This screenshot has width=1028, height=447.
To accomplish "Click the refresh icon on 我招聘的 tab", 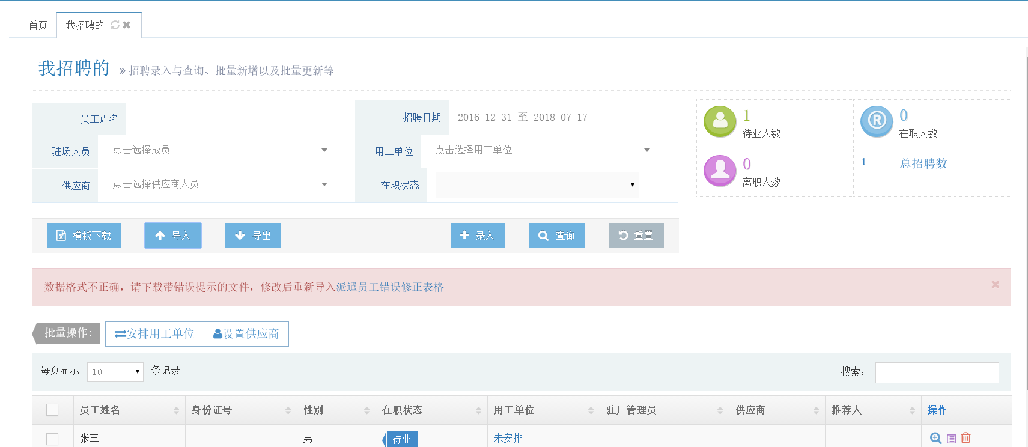I will click(115, 25).
